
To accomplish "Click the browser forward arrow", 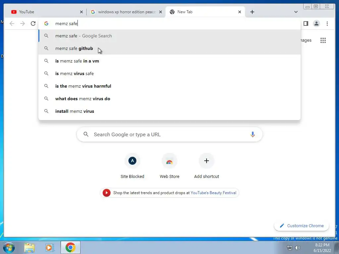I will click(x=23, y=23).
